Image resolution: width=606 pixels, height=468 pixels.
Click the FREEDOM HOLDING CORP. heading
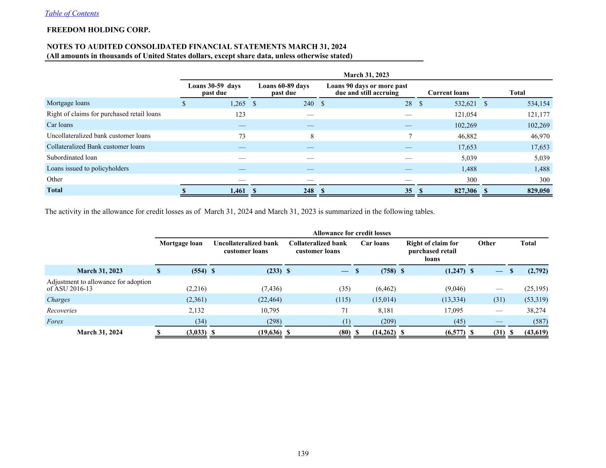[98, 30]
